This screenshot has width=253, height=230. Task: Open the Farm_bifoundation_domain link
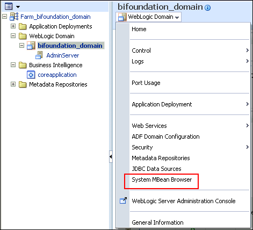coord(55,17)
